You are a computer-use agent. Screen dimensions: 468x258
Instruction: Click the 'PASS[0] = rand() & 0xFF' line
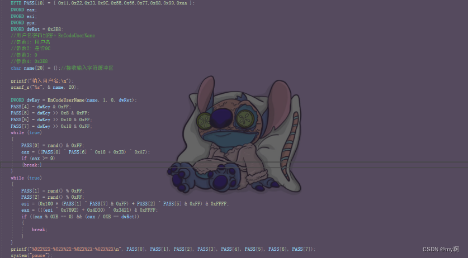[53, 146]
